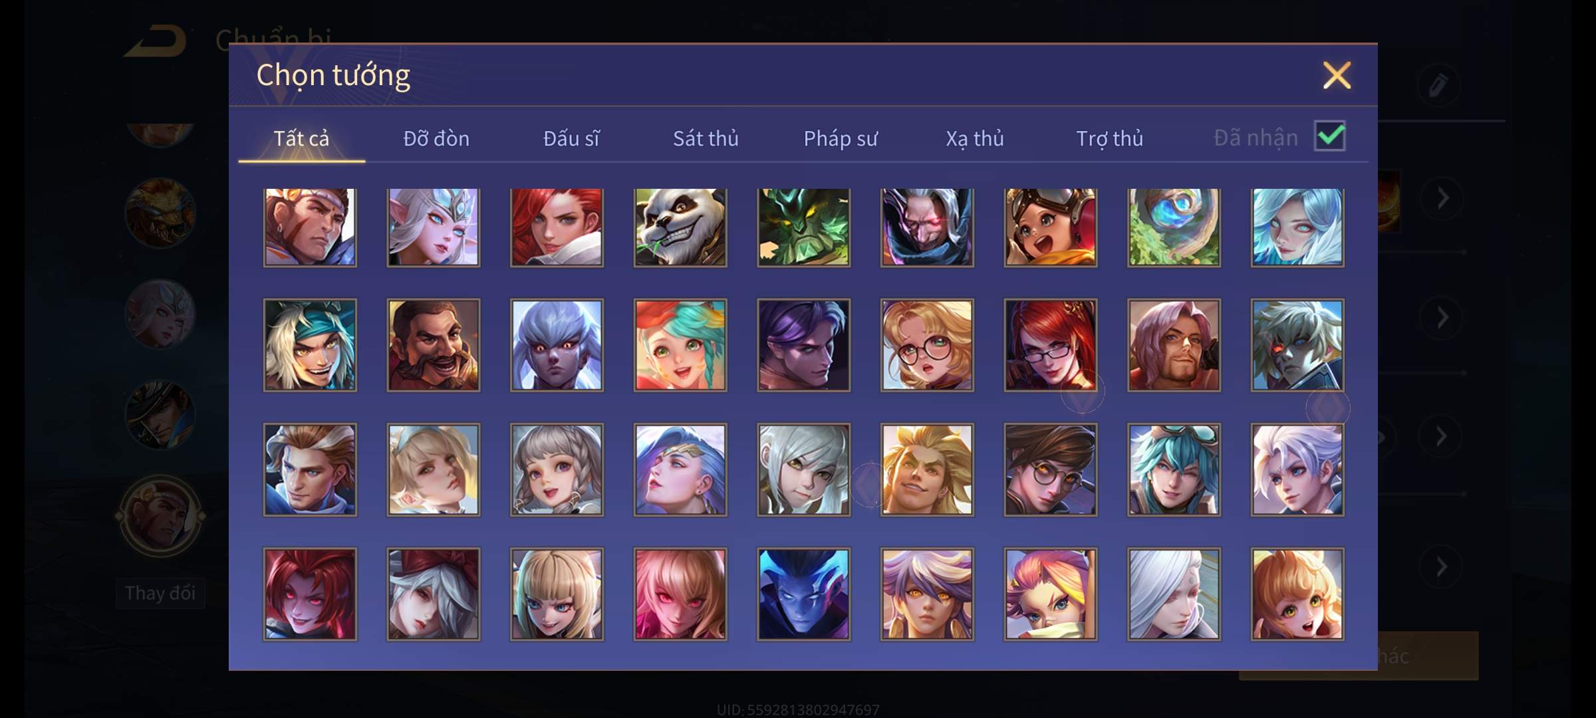Select the headband warrior hero portrait
Image resolution: width=1596 pixels, height=718 pixels.
coord(310,227)
